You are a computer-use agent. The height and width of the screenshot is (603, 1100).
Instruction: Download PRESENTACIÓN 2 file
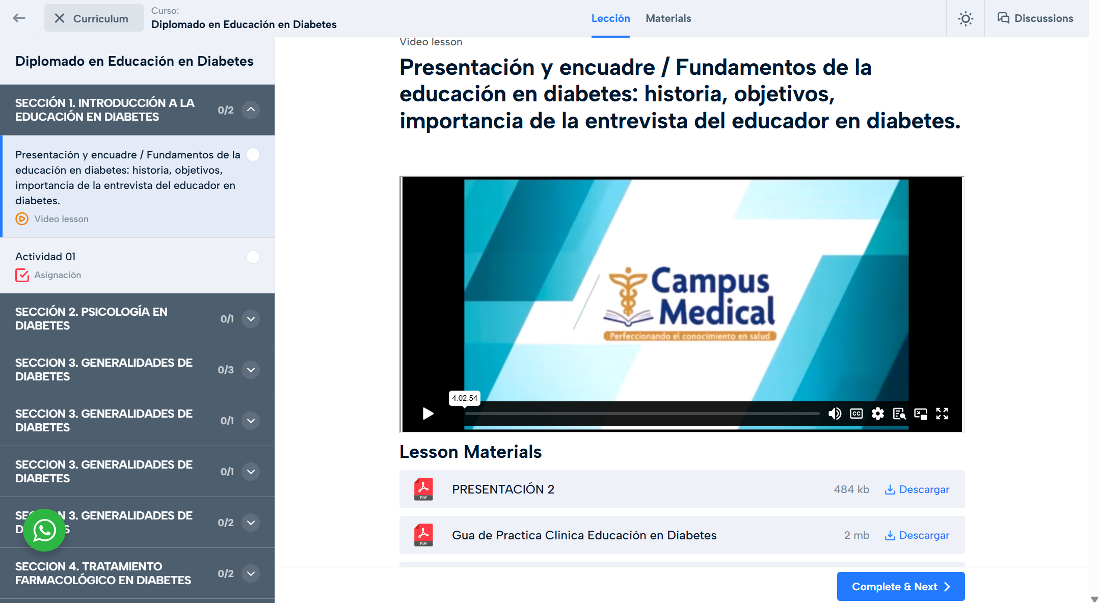coord(917,489)
